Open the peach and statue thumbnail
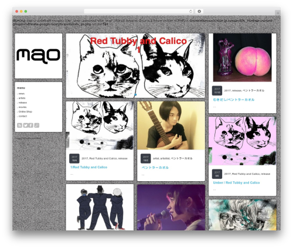Image resolution: width=293 pixels, height=248 pixels. click(242, 57)
